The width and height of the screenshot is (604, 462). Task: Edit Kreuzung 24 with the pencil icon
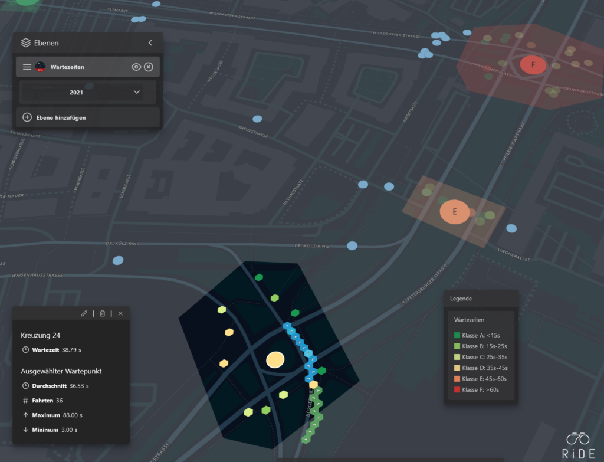(84, 314)
